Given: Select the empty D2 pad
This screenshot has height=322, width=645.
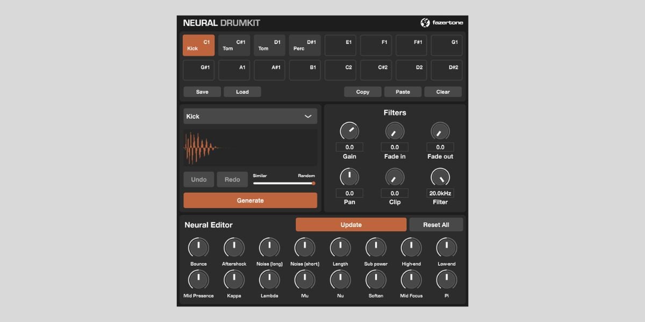Looking at the screenshot, I should point(411,70).
